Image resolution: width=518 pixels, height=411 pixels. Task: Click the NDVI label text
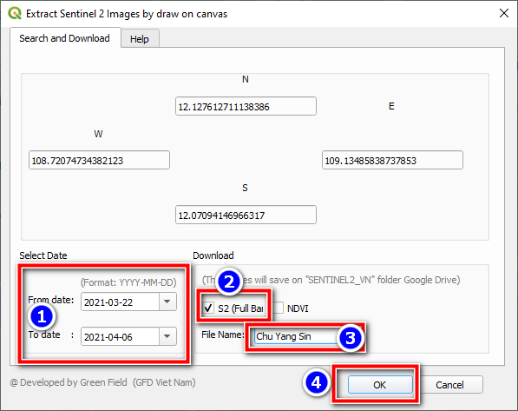(298, 308)
